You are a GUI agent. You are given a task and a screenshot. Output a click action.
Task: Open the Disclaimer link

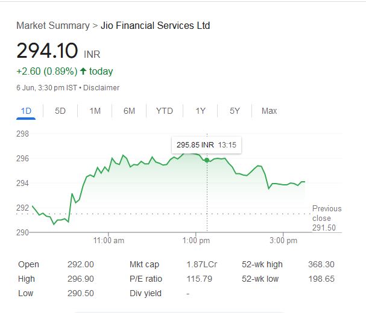point(101,88)
